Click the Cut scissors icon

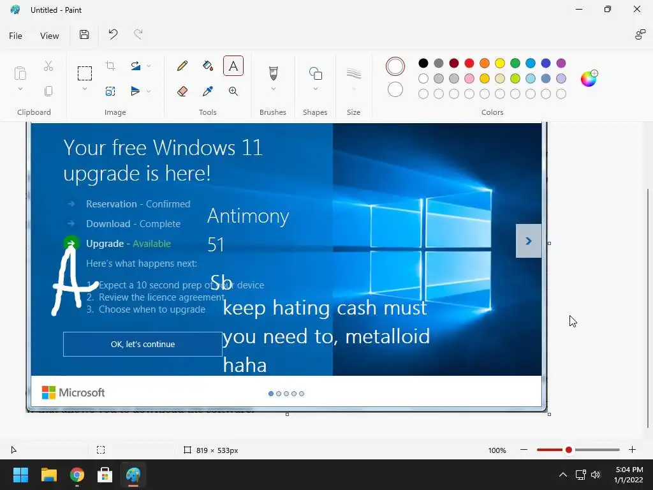point(48,66)
